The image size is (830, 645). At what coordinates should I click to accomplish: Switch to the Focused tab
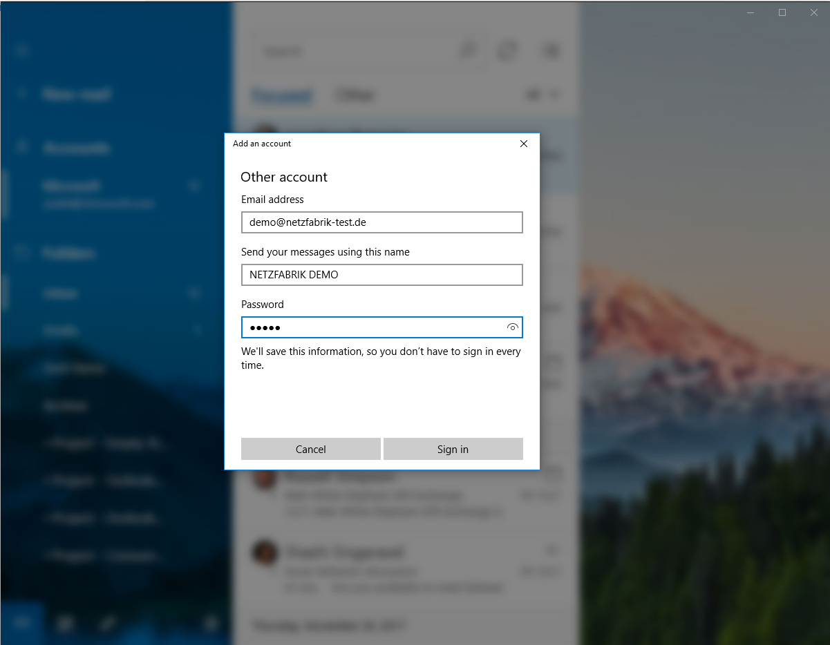pyautogui.click(x=282, y=95)
